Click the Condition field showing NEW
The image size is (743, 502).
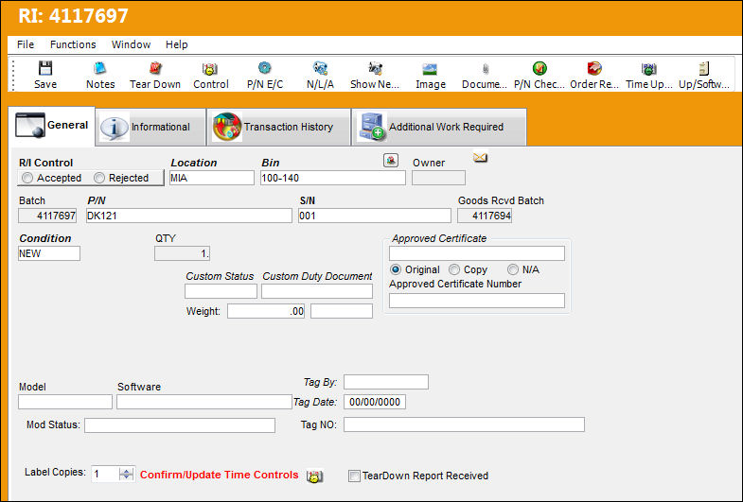pos(49,253)
